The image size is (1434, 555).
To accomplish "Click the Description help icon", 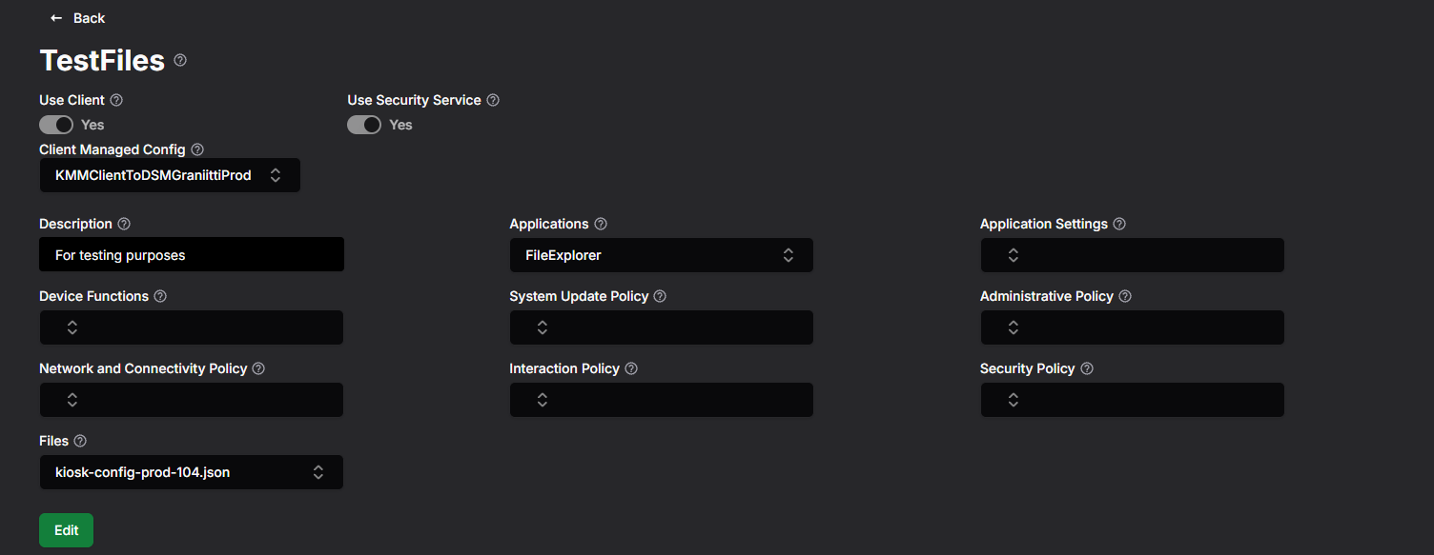I will click(124, 224).
